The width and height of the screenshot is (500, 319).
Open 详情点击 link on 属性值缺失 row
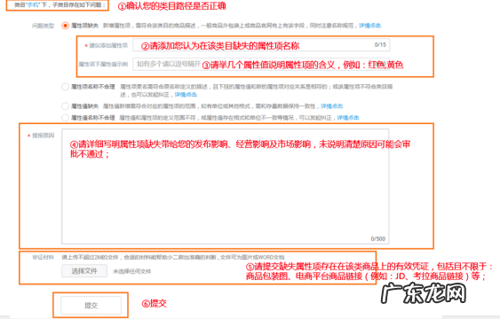(332, 106)
